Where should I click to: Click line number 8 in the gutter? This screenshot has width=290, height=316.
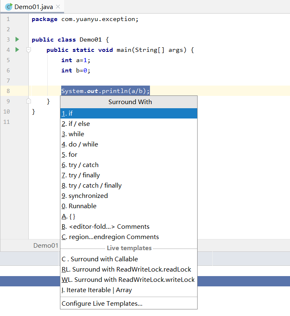pos(8,91)
